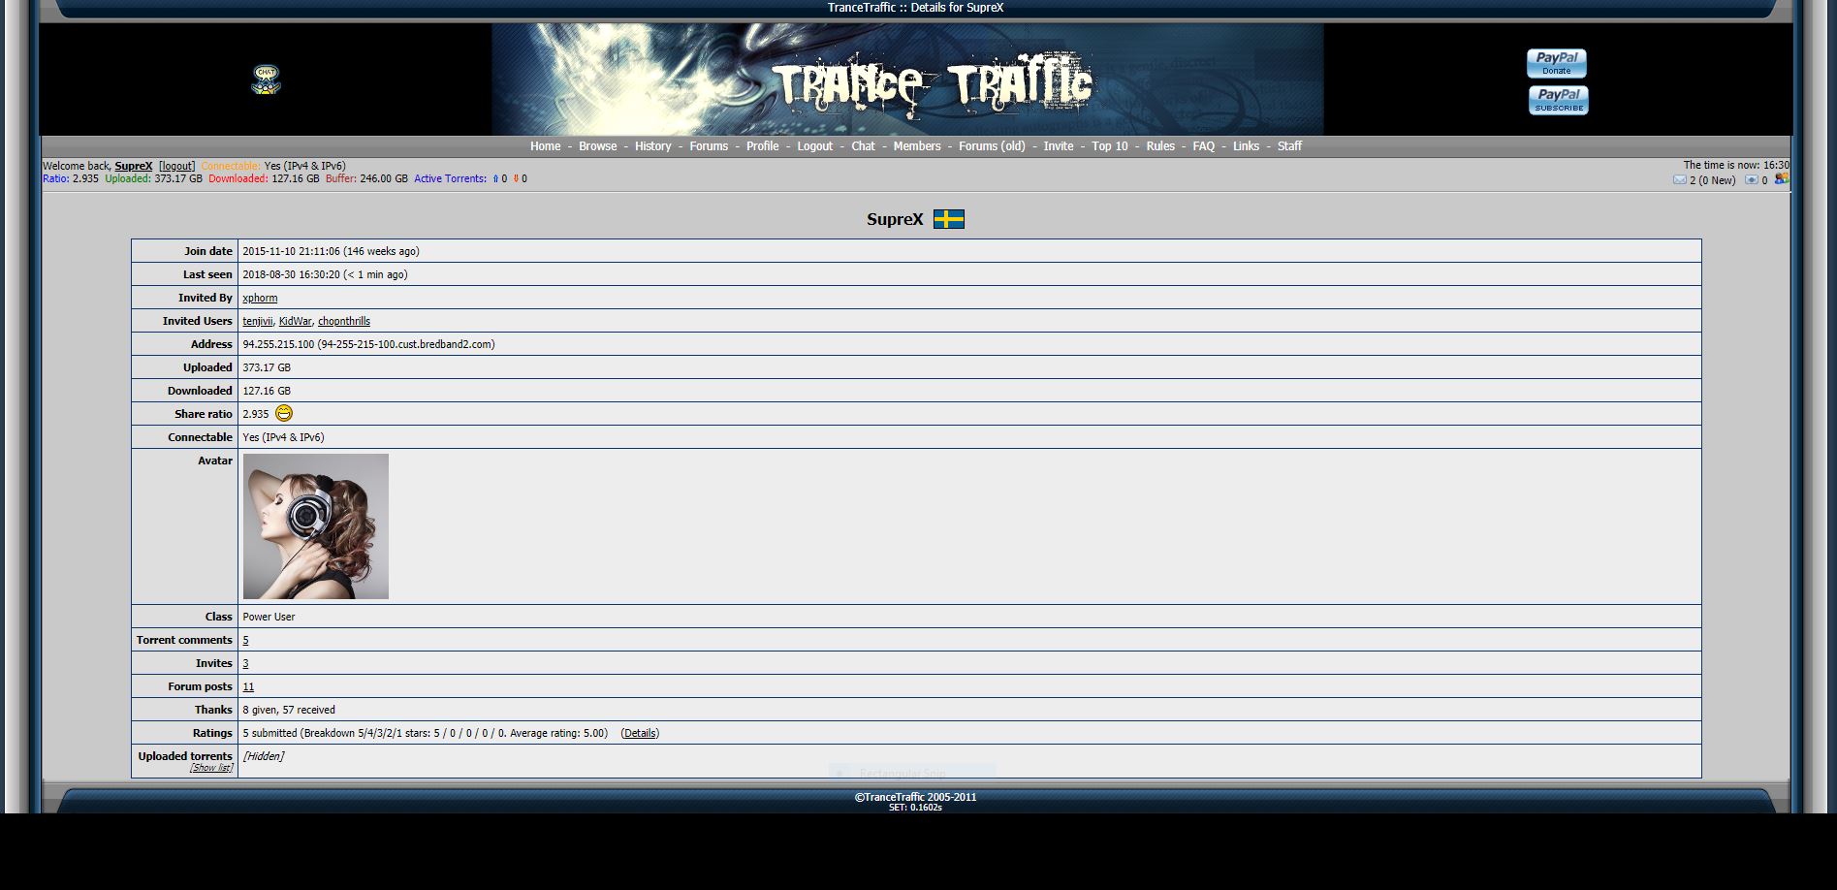The image size is (1837, 890).
Task: Open Forums in navigation bar
Action: click(709, 146)
